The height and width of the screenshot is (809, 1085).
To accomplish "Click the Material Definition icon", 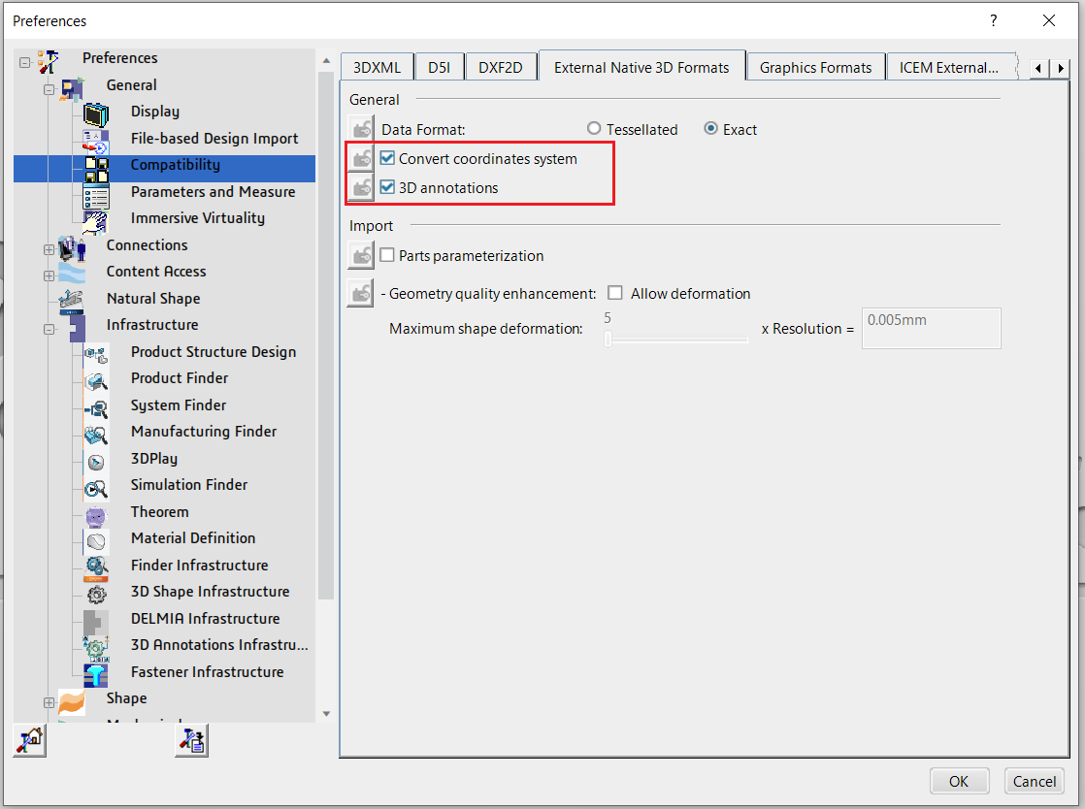I will [x=96, y=542].
